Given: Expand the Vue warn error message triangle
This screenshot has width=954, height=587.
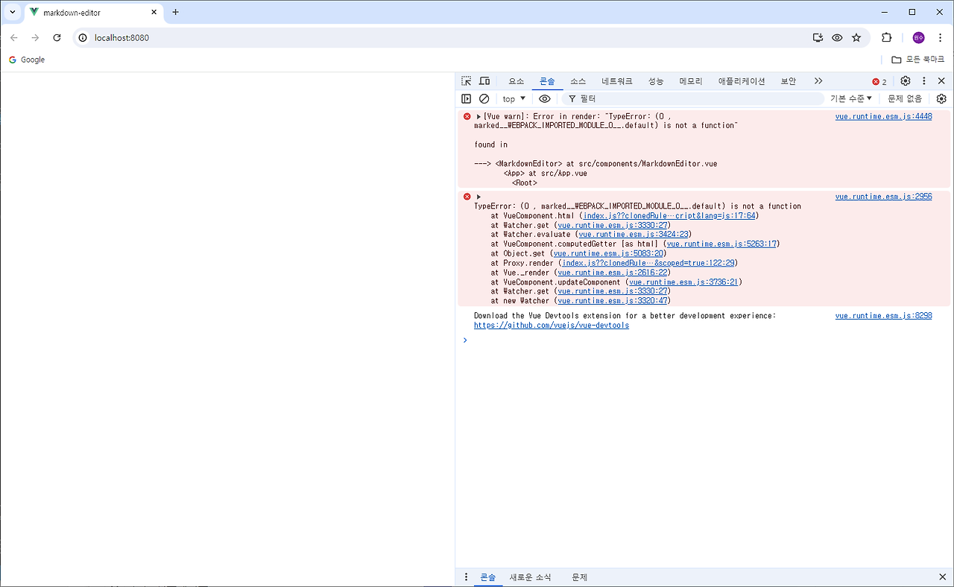Looking at the screenshot, I should point(478,116).
